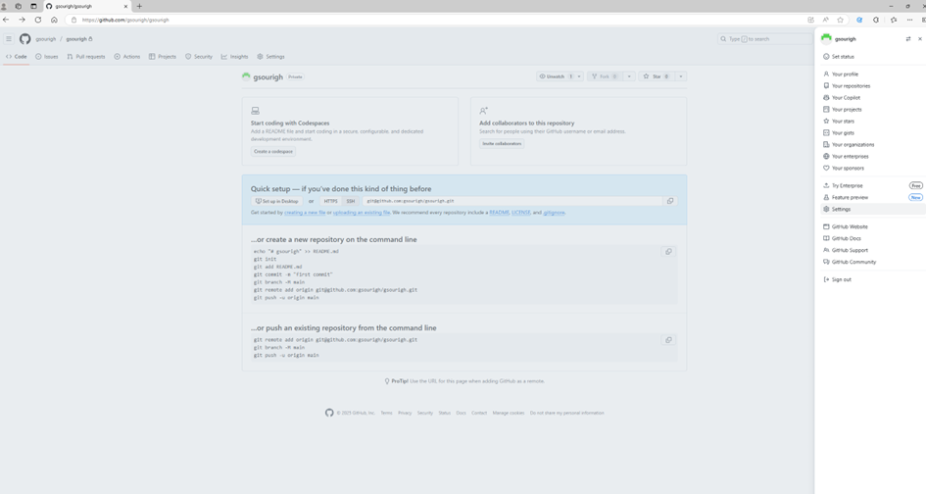926x494 pixels.
Task: Open the browser workspaces icon
Action: tap(19, 7)
